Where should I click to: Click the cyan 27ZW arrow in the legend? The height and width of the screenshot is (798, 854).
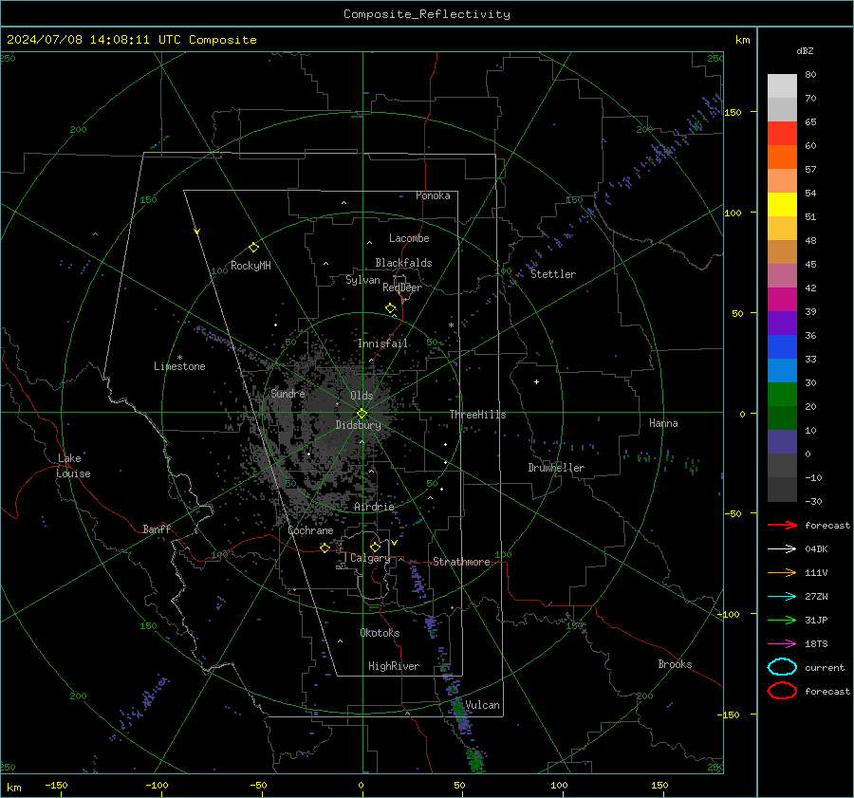[782, 597]
